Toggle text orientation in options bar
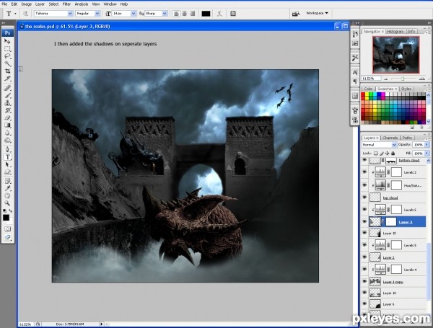 point(25,14)
